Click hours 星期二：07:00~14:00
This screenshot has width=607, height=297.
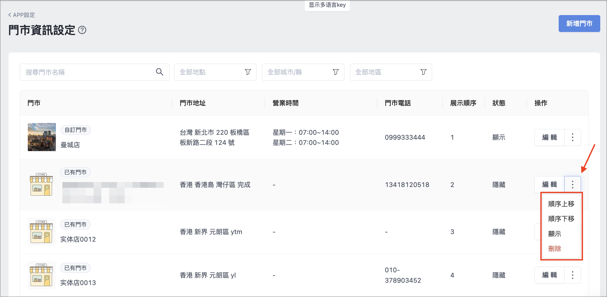306,143
